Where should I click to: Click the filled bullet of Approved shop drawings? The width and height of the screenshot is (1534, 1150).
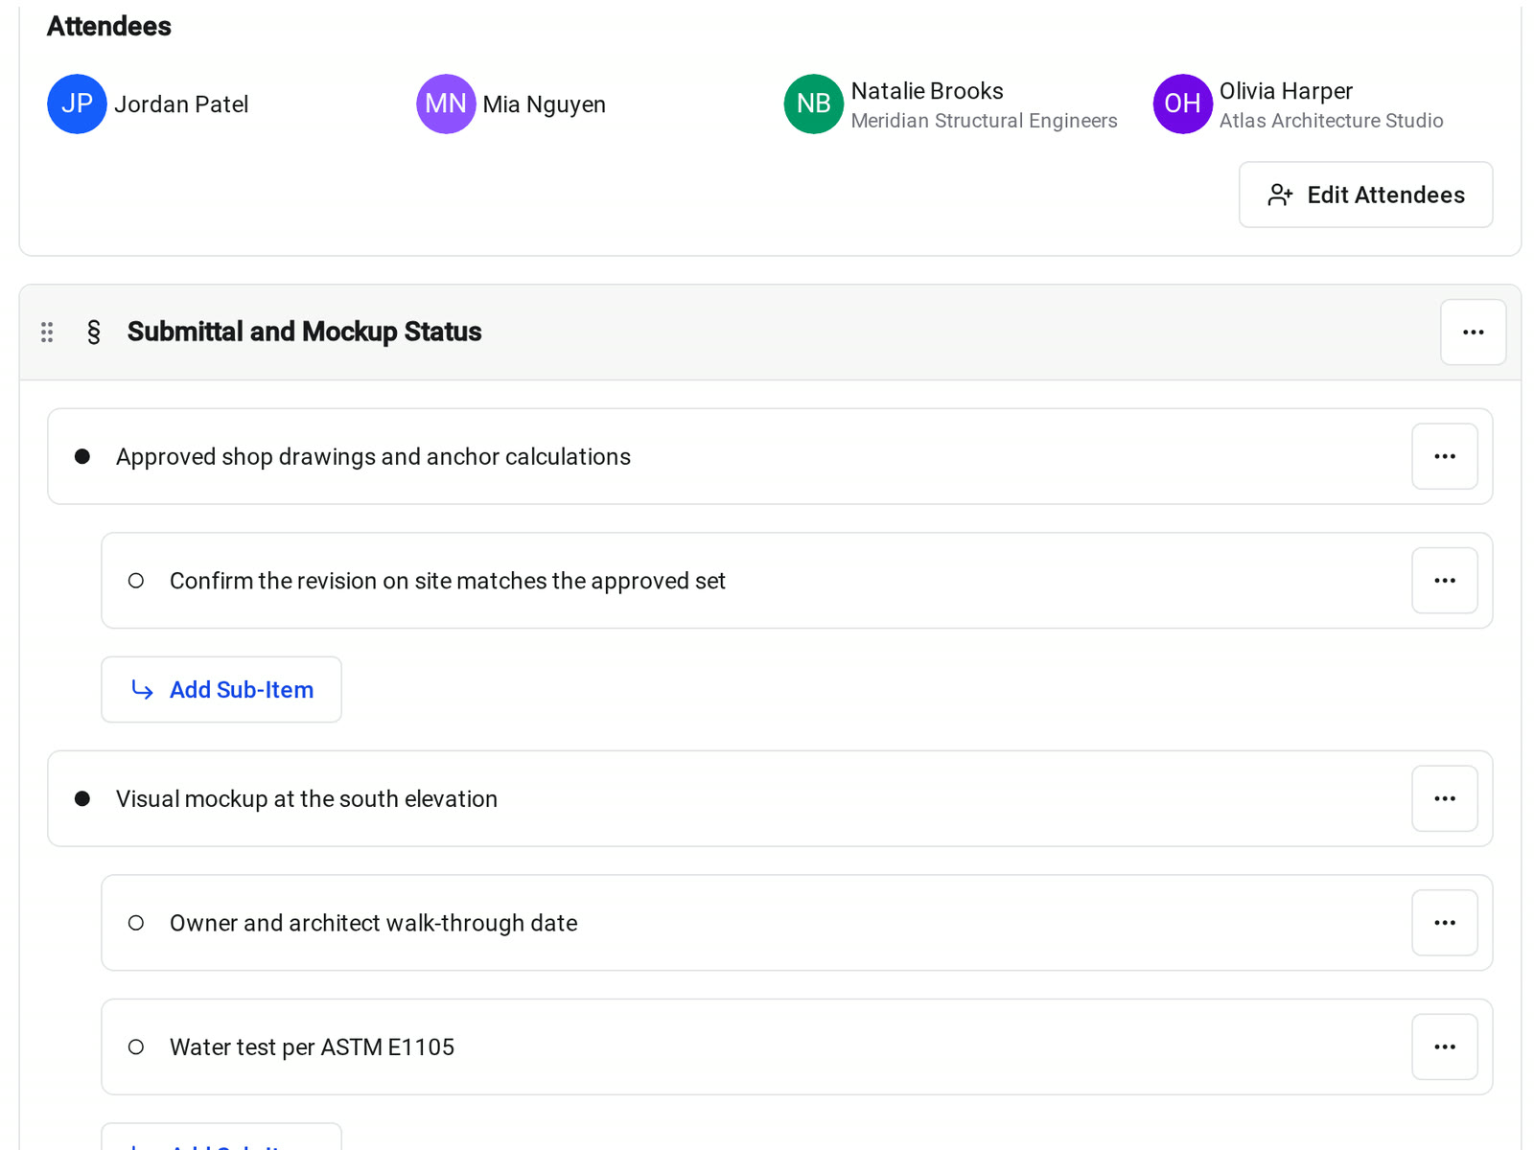(x=82, y=456)
